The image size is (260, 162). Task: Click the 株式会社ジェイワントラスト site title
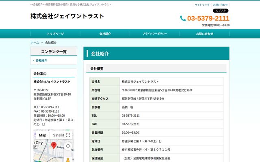(x=67, y=16)
